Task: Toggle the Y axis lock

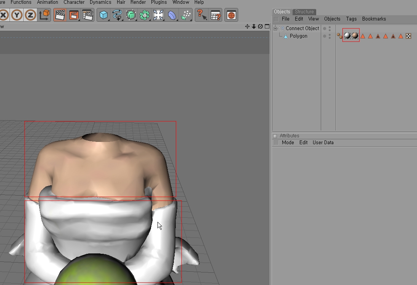Action: click(x=17, y=15)
